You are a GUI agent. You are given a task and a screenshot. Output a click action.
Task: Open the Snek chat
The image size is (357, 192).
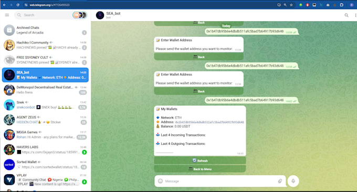tap(45, 104)
